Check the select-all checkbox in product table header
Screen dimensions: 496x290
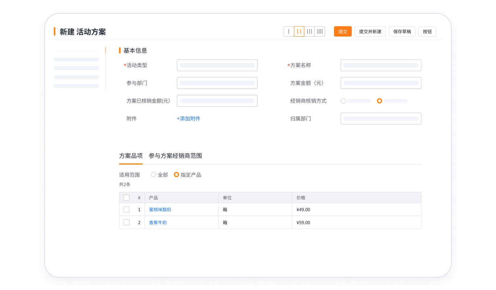(126, 197)
